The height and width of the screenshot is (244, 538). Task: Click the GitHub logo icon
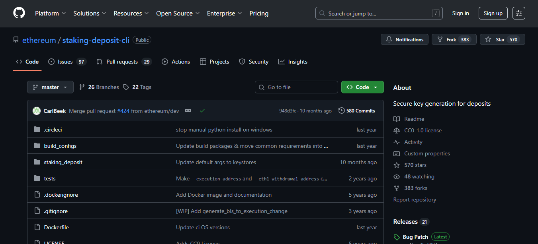(19, 13)
